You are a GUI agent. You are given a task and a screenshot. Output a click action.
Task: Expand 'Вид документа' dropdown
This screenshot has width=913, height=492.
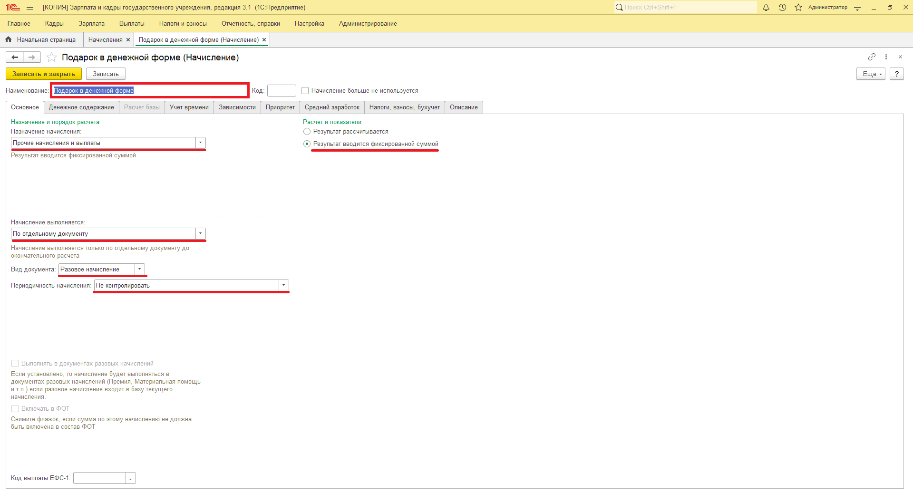(x=140, y=270)
